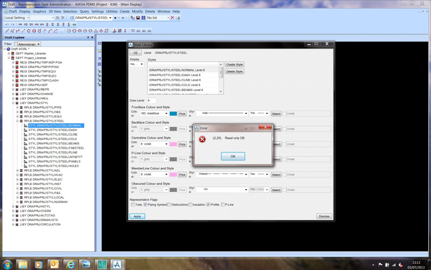Check Unset for MemberLine Colour and Style

[284, 174]
